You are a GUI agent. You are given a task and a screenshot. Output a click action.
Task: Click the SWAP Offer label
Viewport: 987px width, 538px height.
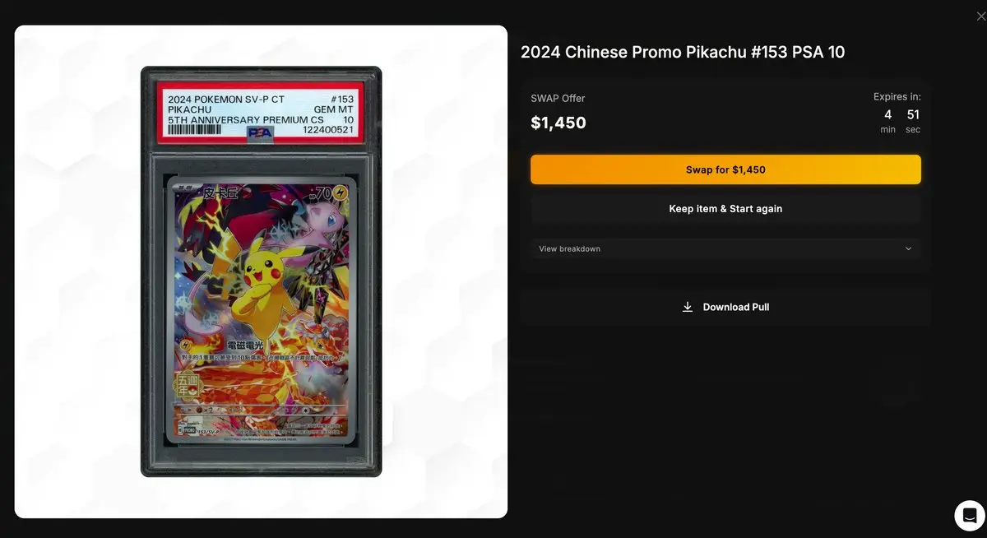(x=558, y=98)
